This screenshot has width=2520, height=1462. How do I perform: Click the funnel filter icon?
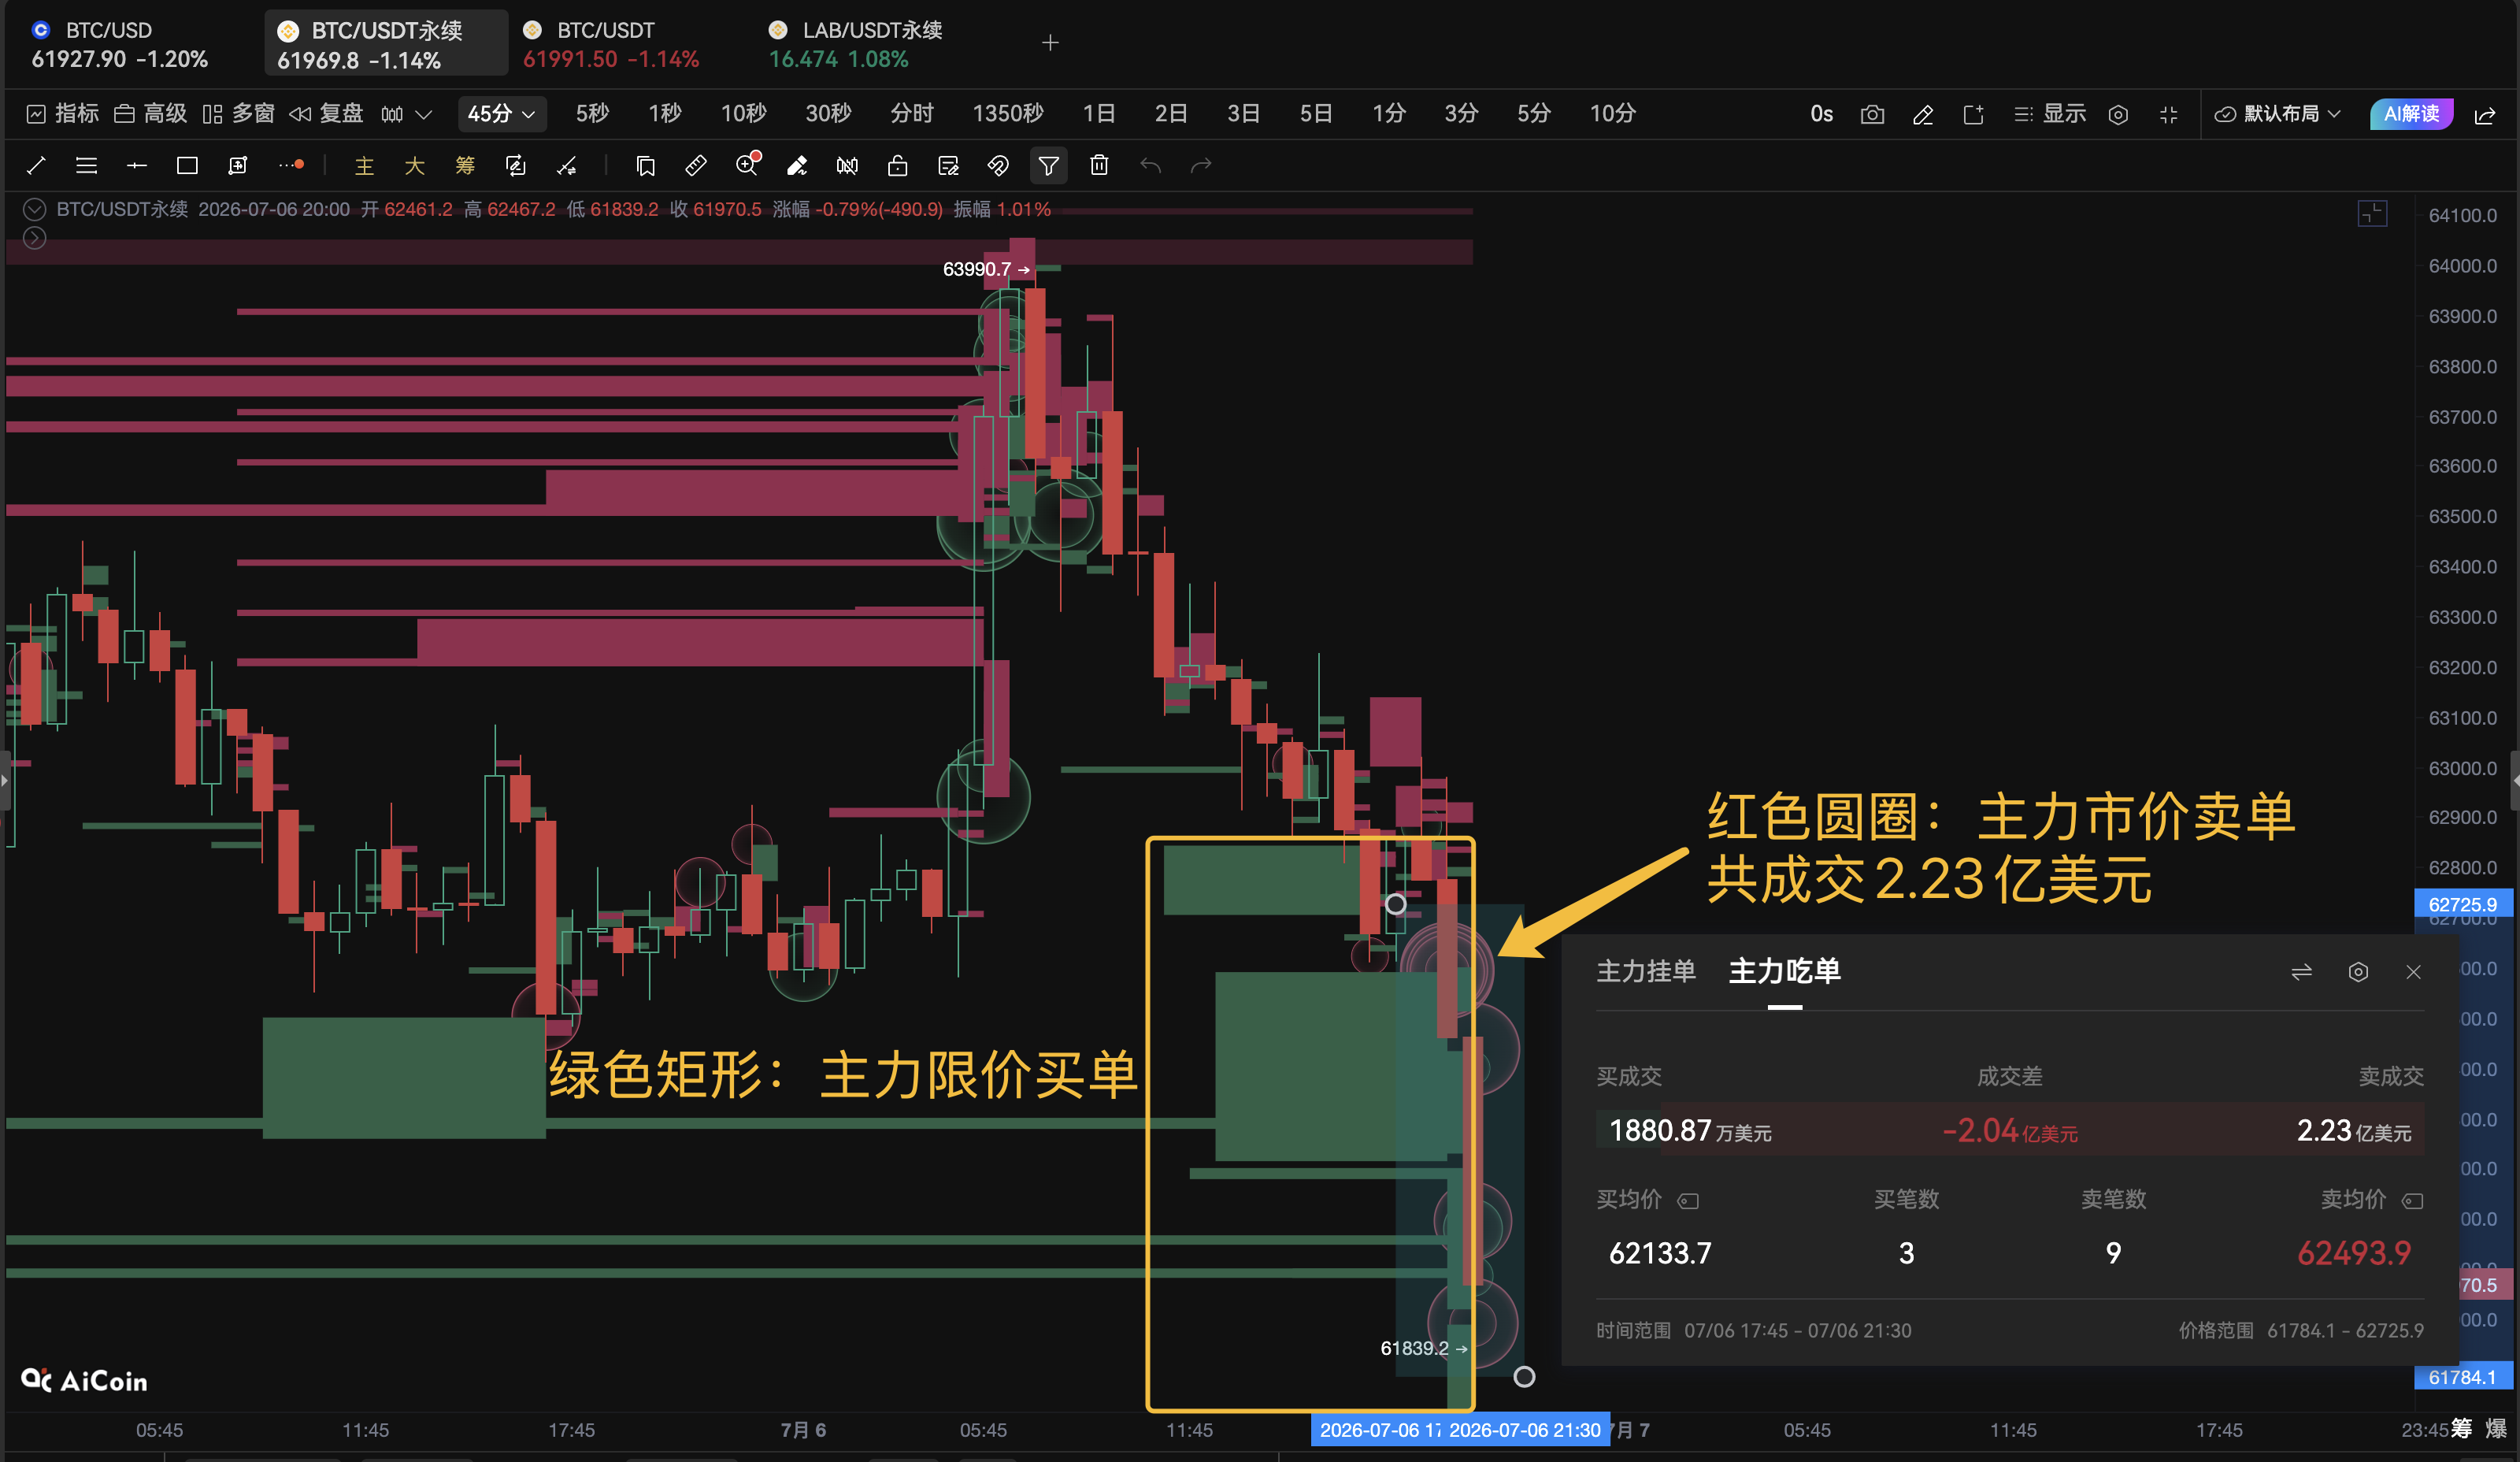coord(1048,166)
